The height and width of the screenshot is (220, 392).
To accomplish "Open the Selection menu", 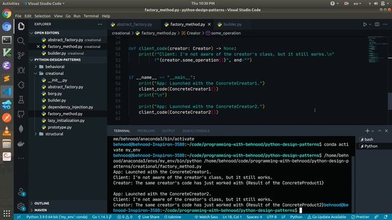I will 42,16.
